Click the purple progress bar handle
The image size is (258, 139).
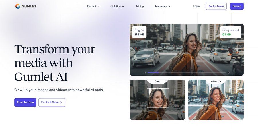click(x=158, y=72)
